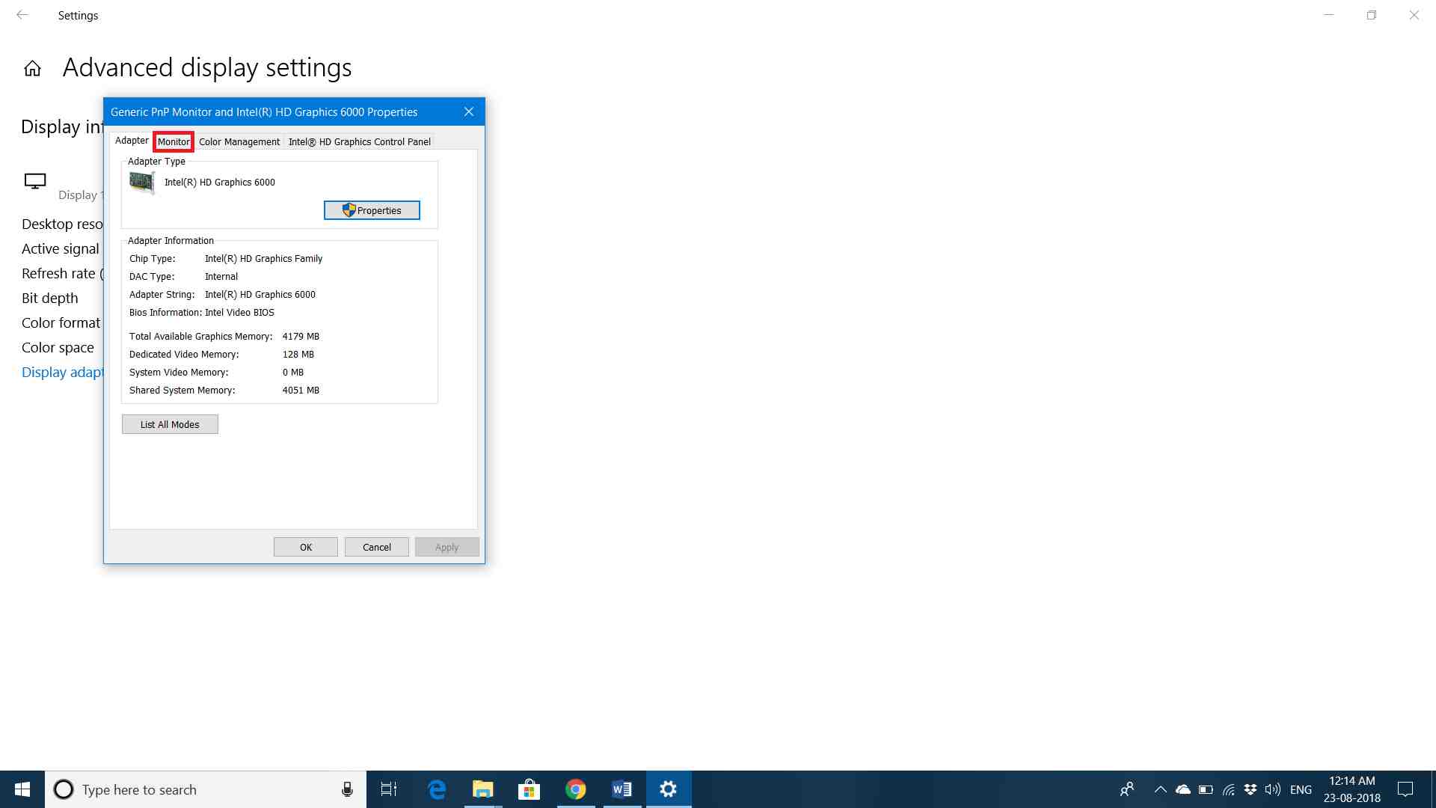This screenshot has height=808, width=1436.
Task: Restore down the Settings window
Action: [1372, 15]
